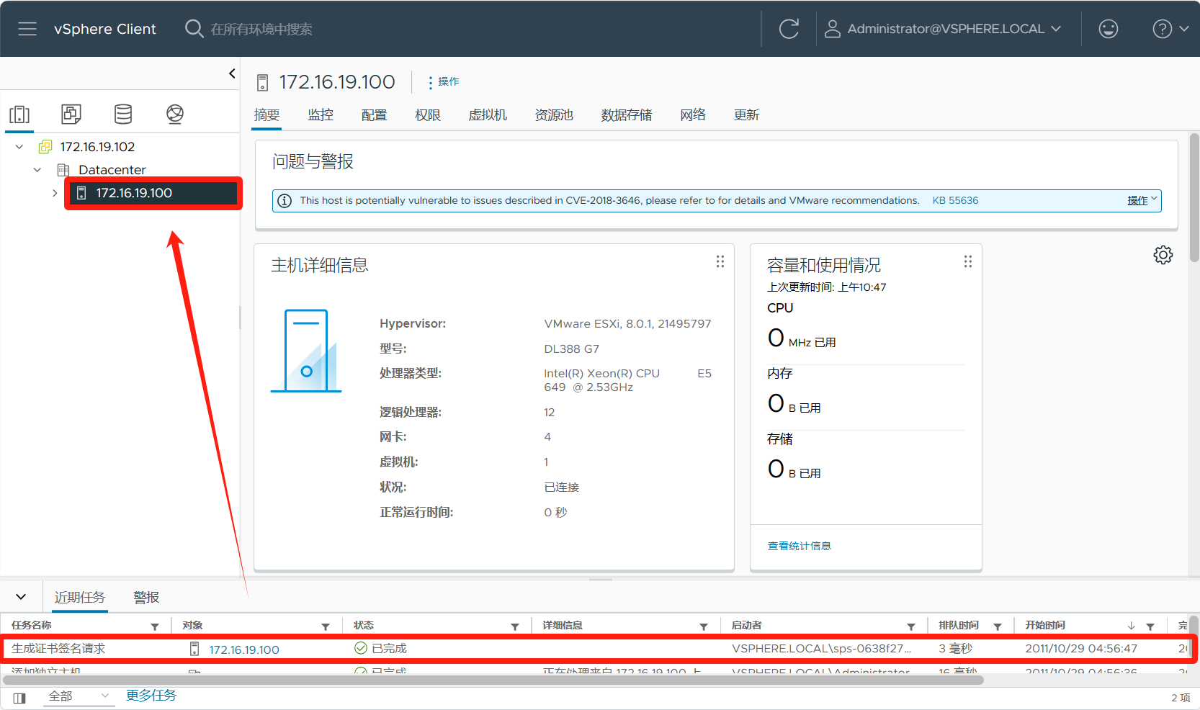Select the VMs and Templates inventory icon
The image size is (1200, 710).
(x=71, y=114)
